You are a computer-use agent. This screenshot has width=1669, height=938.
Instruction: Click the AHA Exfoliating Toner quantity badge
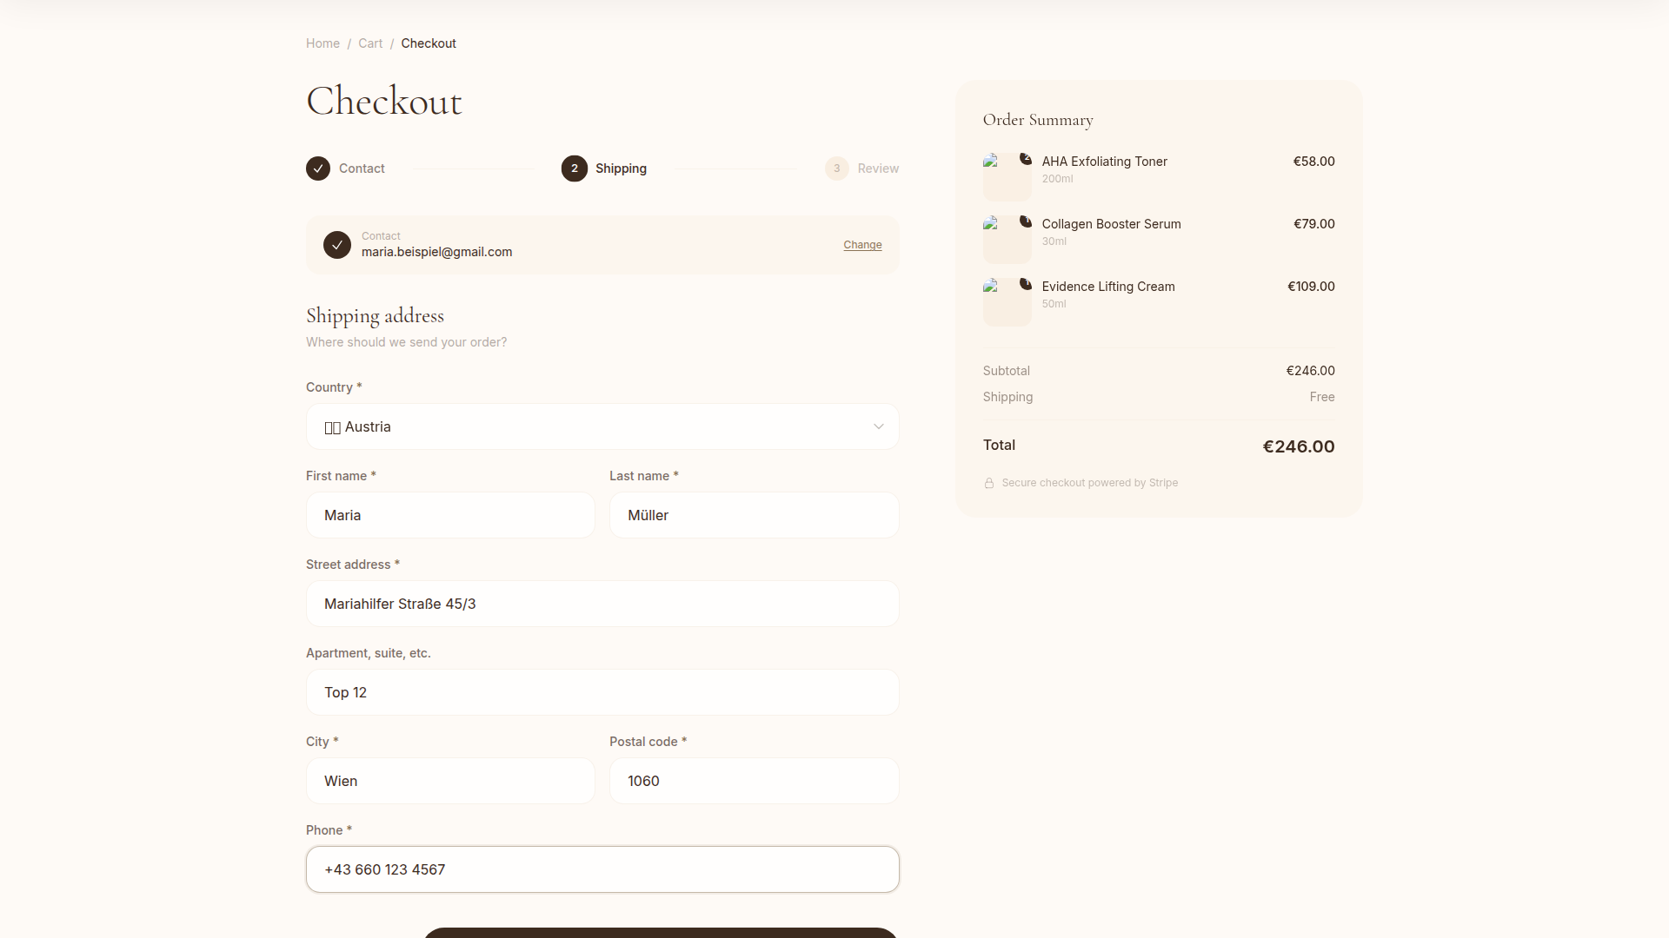coord(1026,159)
